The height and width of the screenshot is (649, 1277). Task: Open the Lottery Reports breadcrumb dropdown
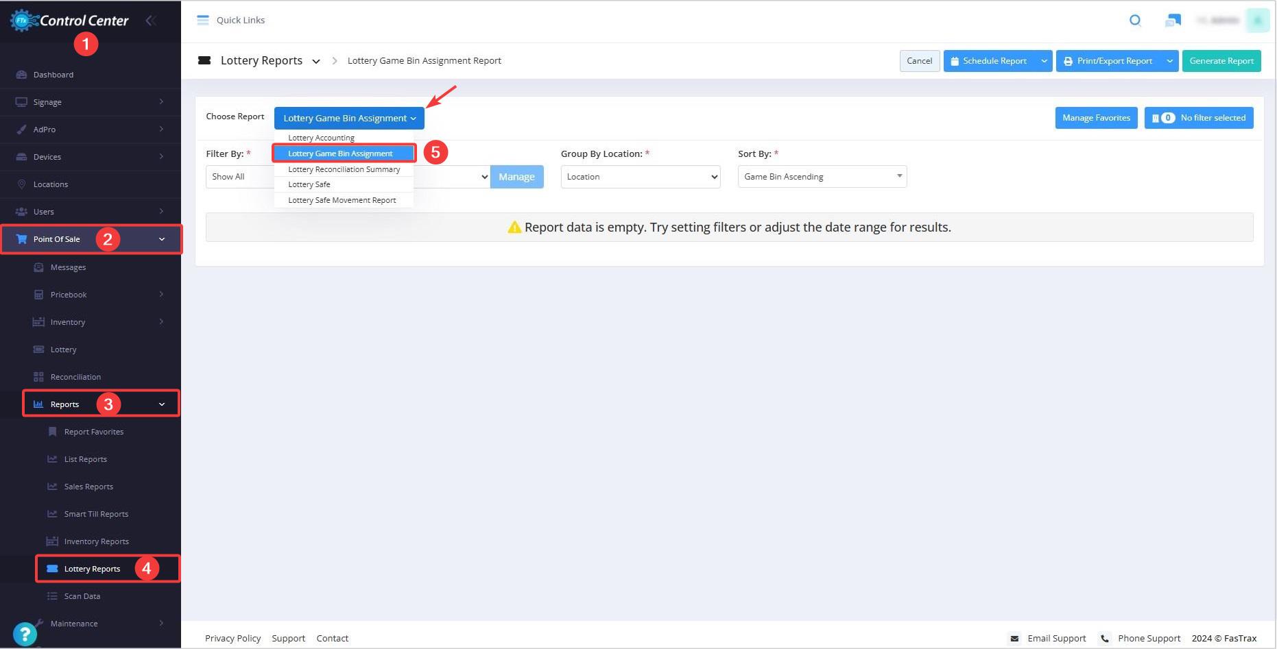pyautogui.click(x=316, y=61)
